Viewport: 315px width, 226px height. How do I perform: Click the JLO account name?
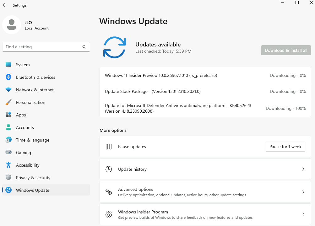(x=28, y=23)
